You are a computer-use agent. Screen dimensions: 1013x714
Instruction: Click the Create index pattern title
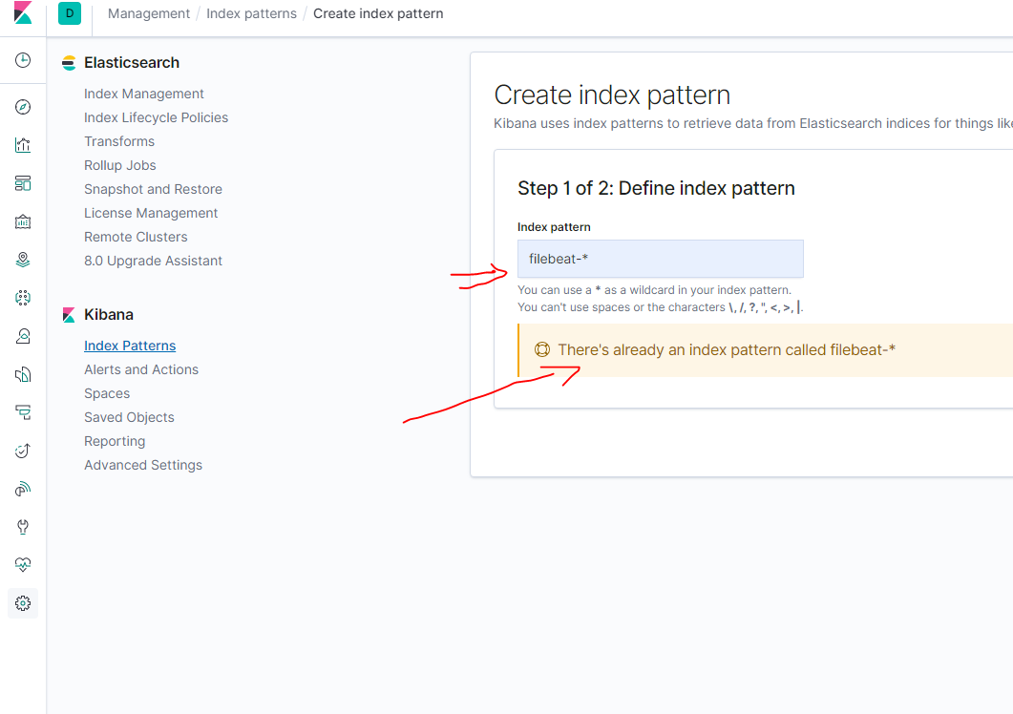[x=612, y=95]
